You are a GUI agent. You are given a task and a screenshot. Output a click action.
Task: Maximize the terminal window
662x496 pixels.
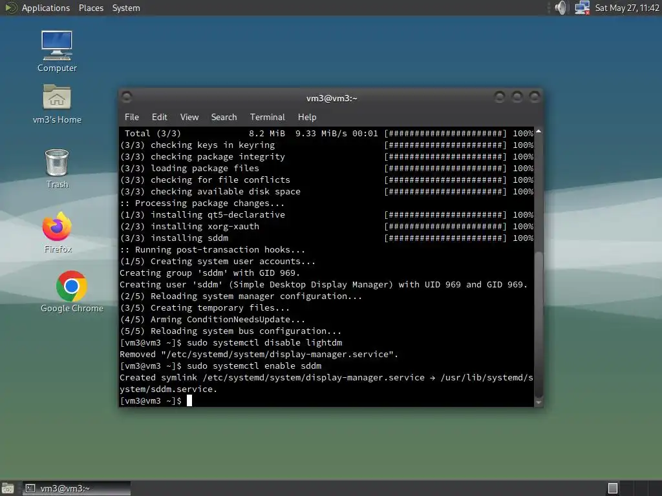tap(517, 98)
